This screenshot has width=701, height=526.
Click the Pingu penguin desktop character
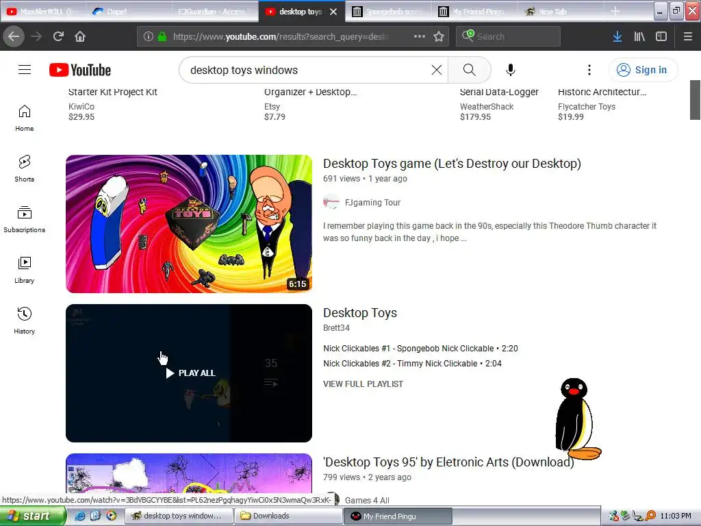tap(578, 419)
